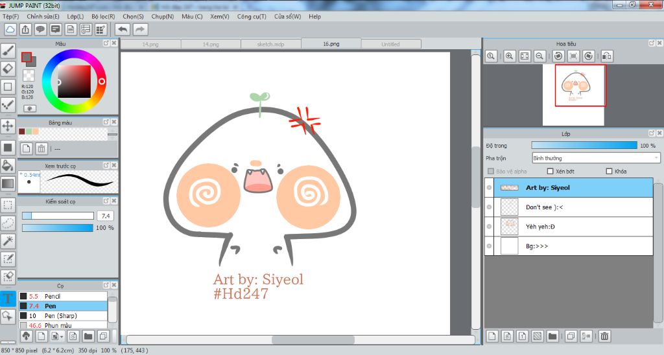Hide the 'Art by: Siyeol' layer
Image resolution: width=664 pixels, height=355 pixels.
coord(490,187)
